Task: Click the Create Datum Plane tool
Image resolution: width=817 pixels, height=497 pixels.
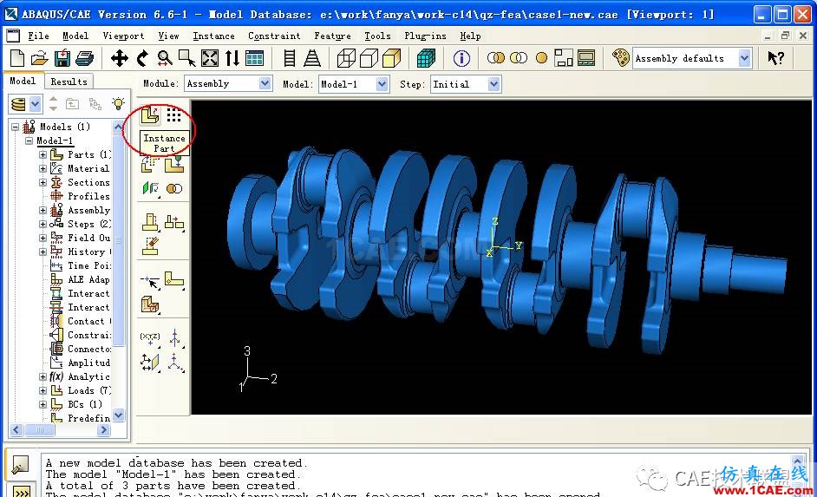Action: [150, 362]
